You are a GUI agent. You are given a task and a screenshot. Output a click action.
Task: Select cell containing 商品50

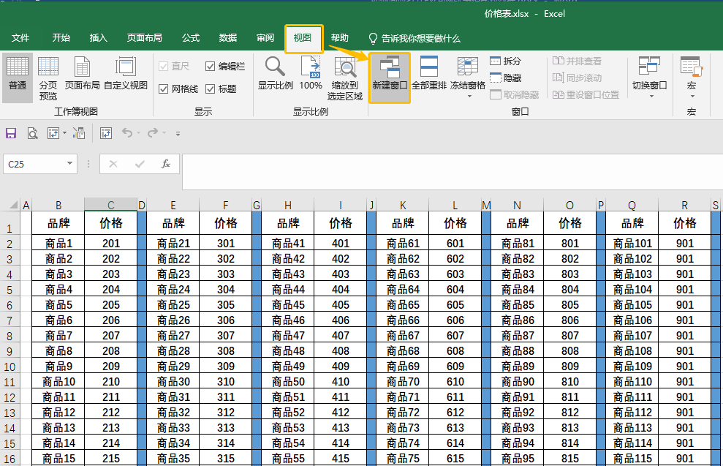(288, 382)
